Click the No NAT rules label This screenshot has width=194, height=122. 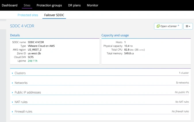[x=182, y=102]
